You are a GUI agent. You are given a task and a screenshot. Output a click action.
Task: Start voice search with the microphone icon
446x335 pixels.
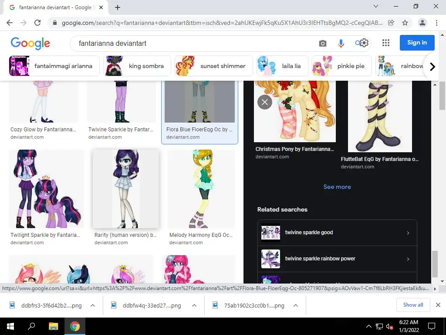(x=341, y=43)
